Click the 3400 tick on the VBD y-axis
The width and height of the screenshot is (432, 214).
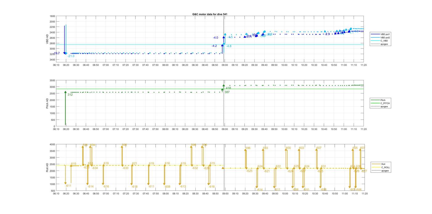[x=52, y=60]
